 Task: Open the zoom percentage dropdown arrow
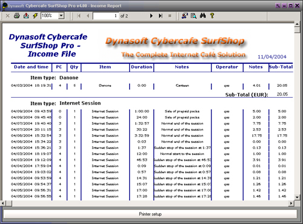tap(61, 16)
